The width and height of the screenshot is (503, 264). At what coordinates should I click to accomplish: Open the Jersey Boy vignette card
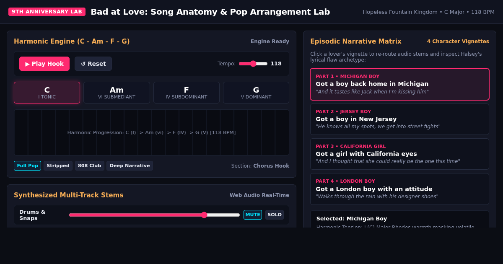pyautogui.click(x=399, y=119)
